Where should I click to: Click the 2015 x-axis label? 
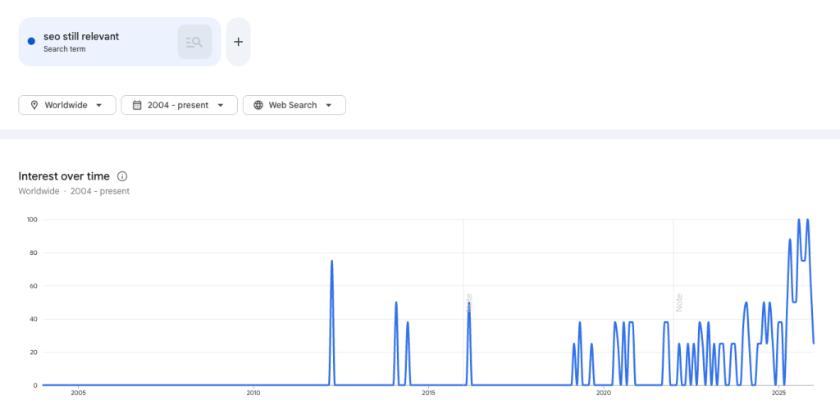click(428, 394)
